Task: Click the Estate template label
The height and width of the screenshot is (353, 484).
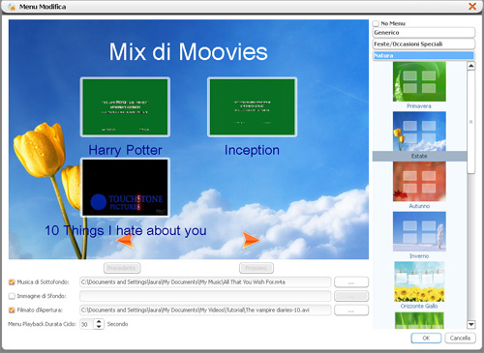Action: 419,156
